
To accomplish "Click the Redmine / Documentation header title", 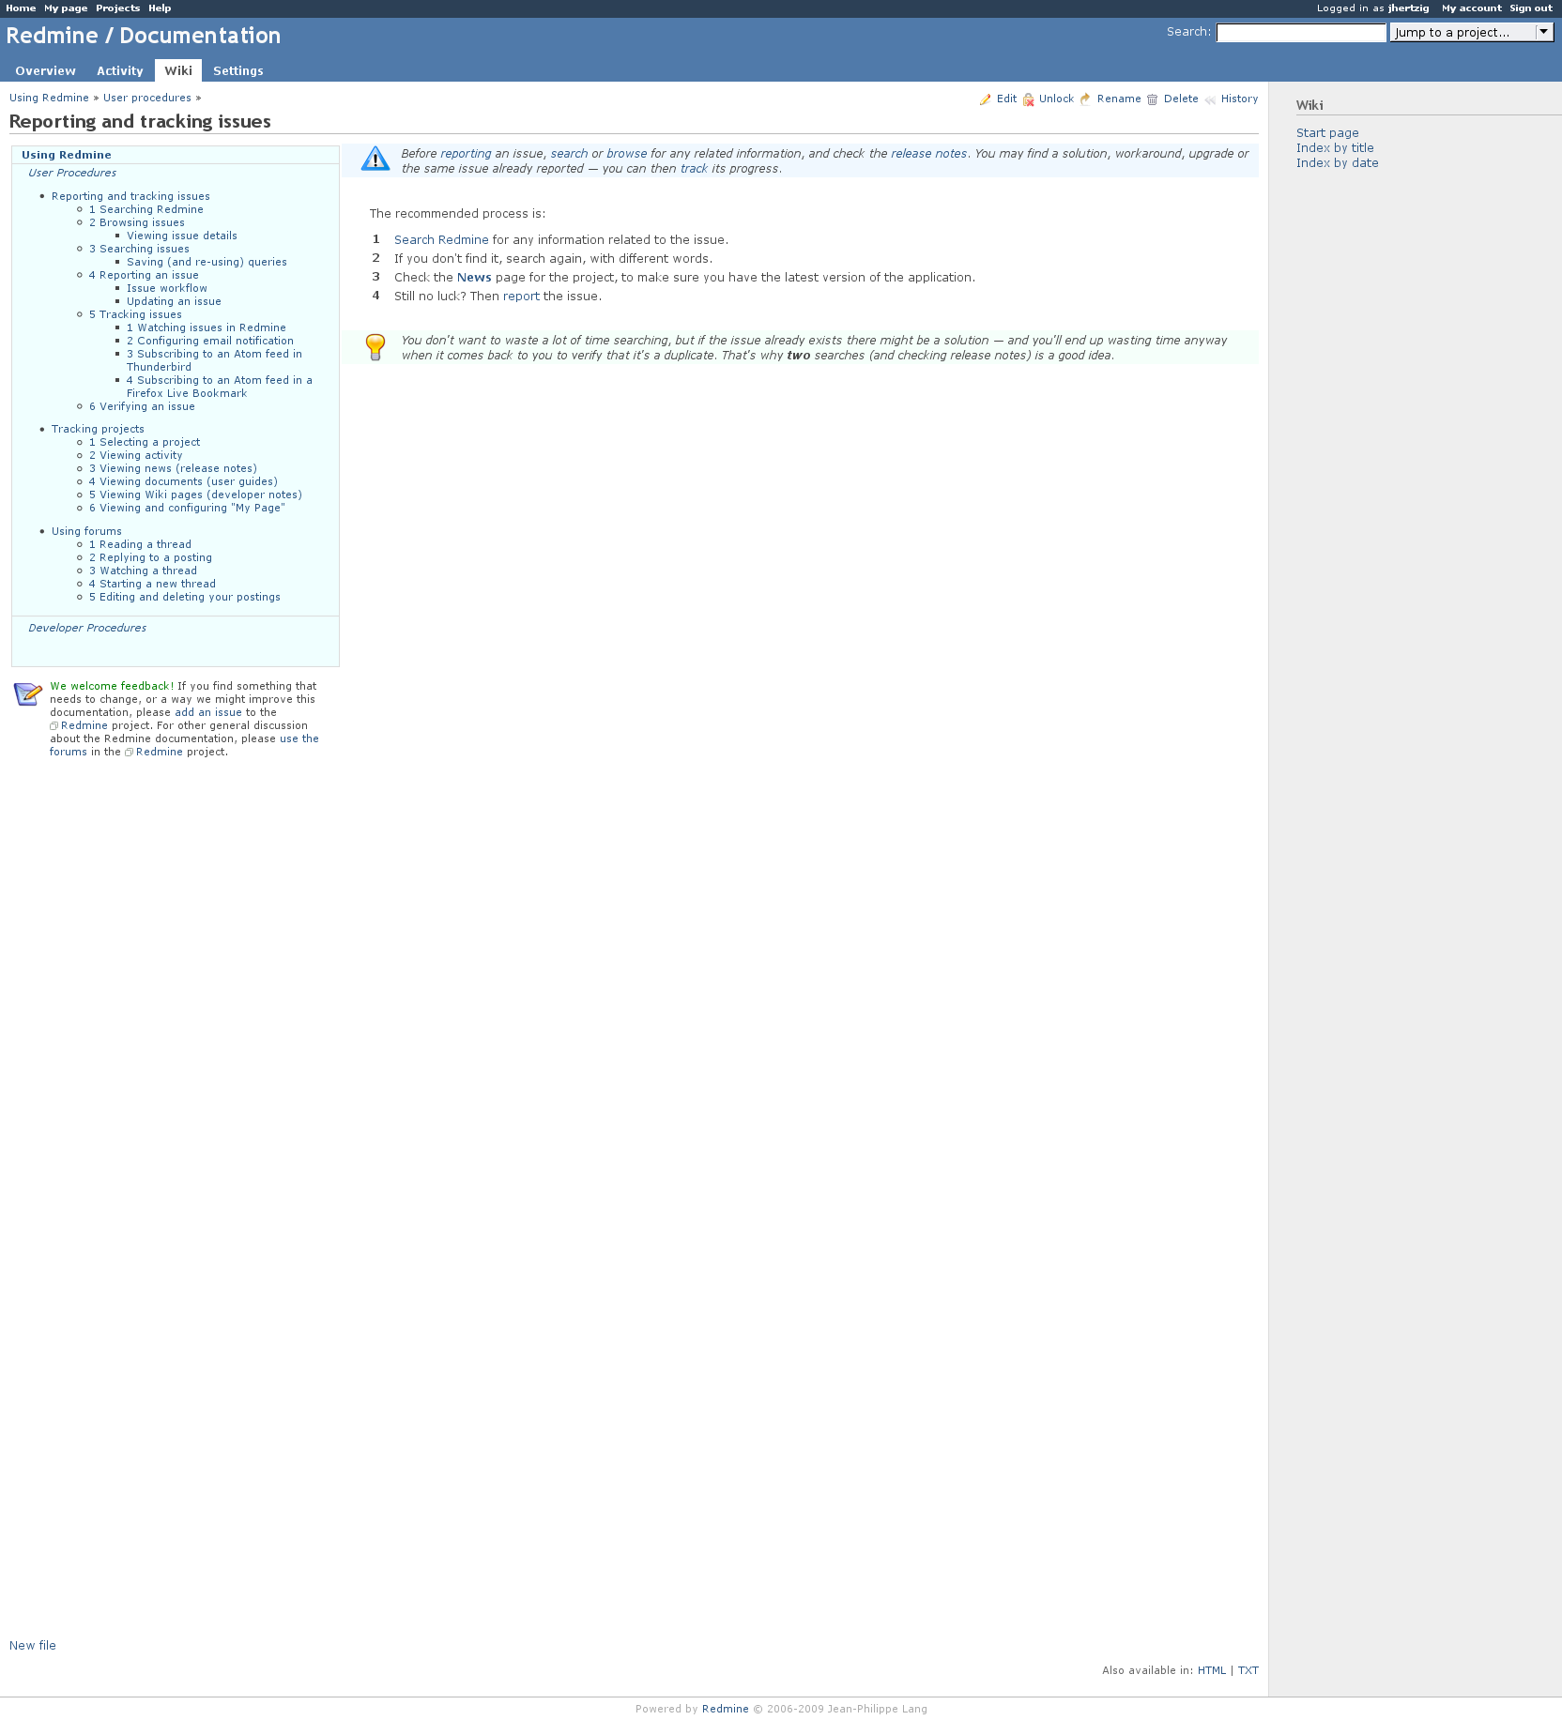I will (144, 36).
